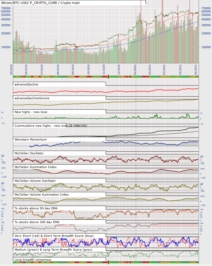
Task: Click Cummulative new highs - new lows label
Action: [x=51, y=126]
